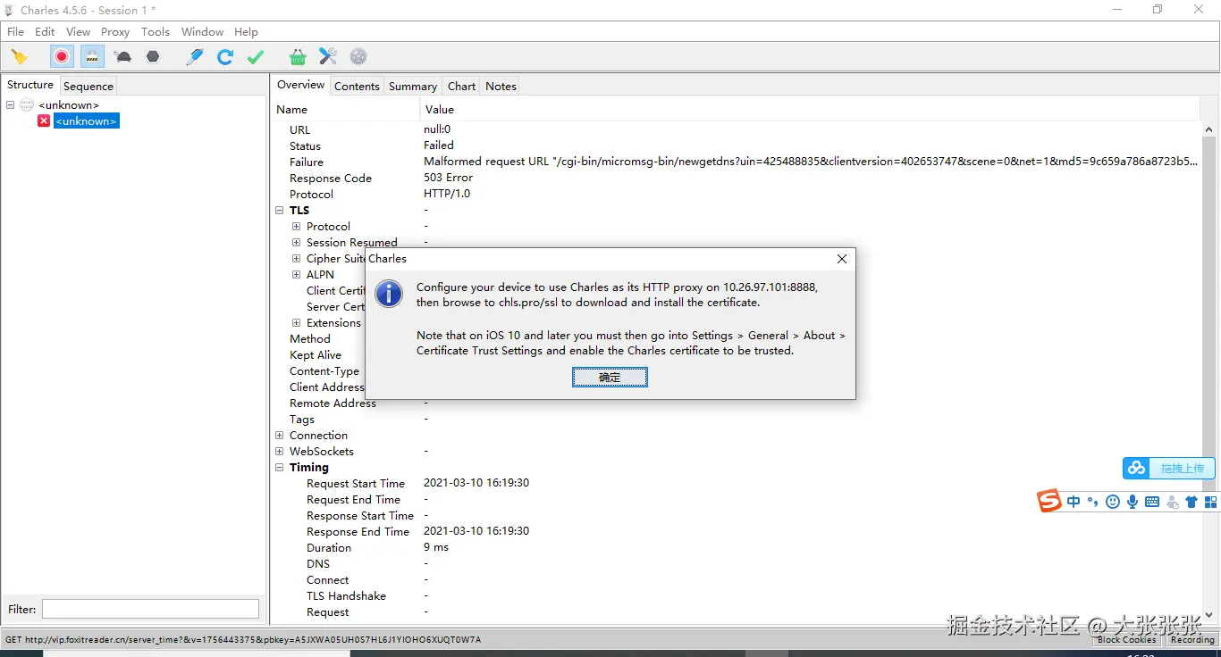Open the IME toolbox grid icon
Screen dimensions: 1221x657
1211,502
